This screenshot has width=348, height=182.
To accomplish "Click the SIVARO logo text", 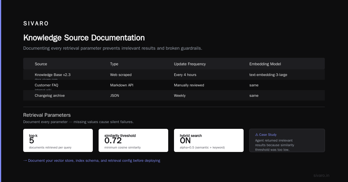I will 36,24.
